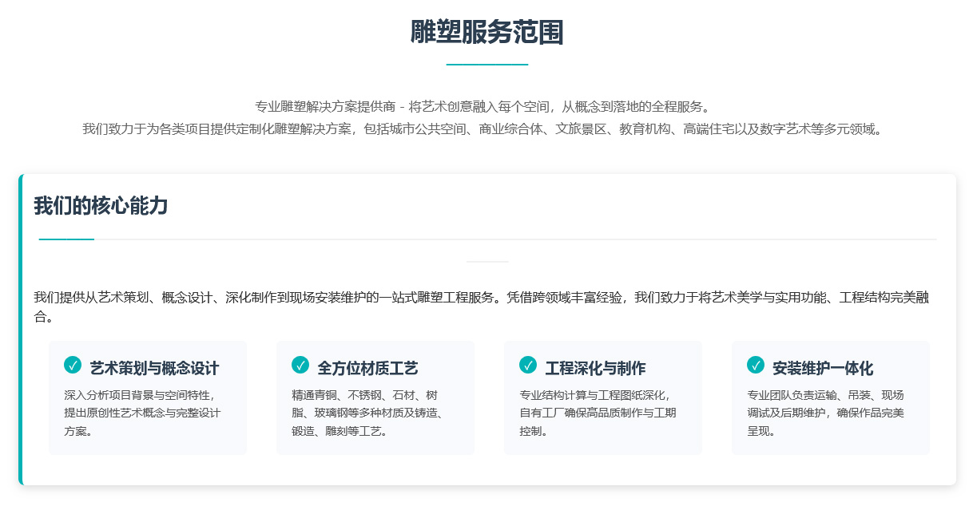The height and width of the screenshot is (510, 973).
Task: Click the intro line 专业雕塑解决方案提供商
Action: click(483, 106)
